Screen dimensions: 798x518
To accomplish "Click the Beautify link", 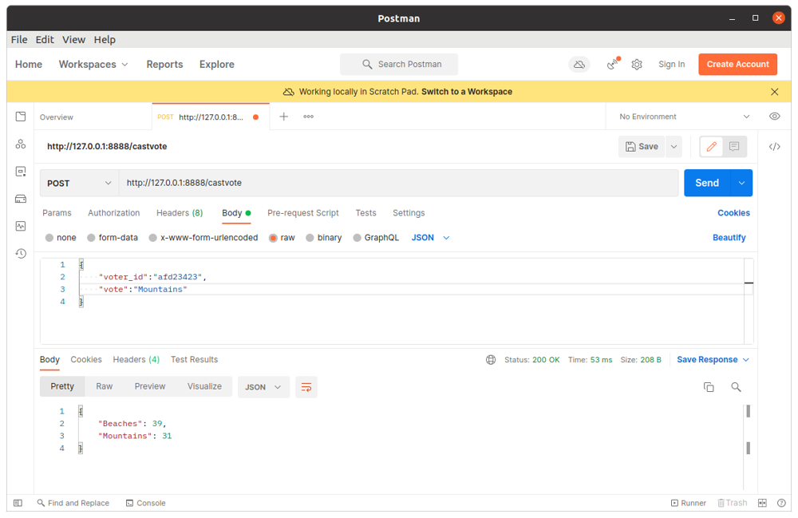I will pos(729,238).
